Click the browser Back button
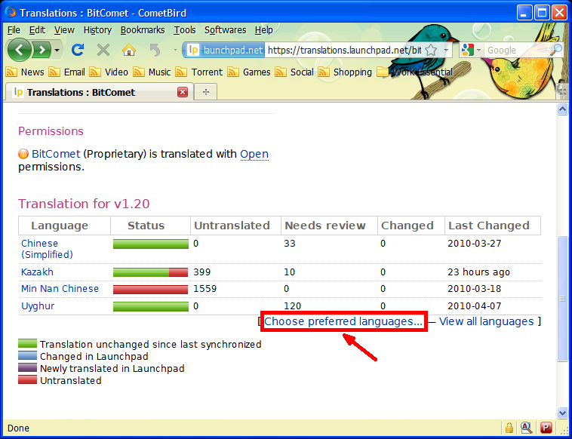 point(20,50)
